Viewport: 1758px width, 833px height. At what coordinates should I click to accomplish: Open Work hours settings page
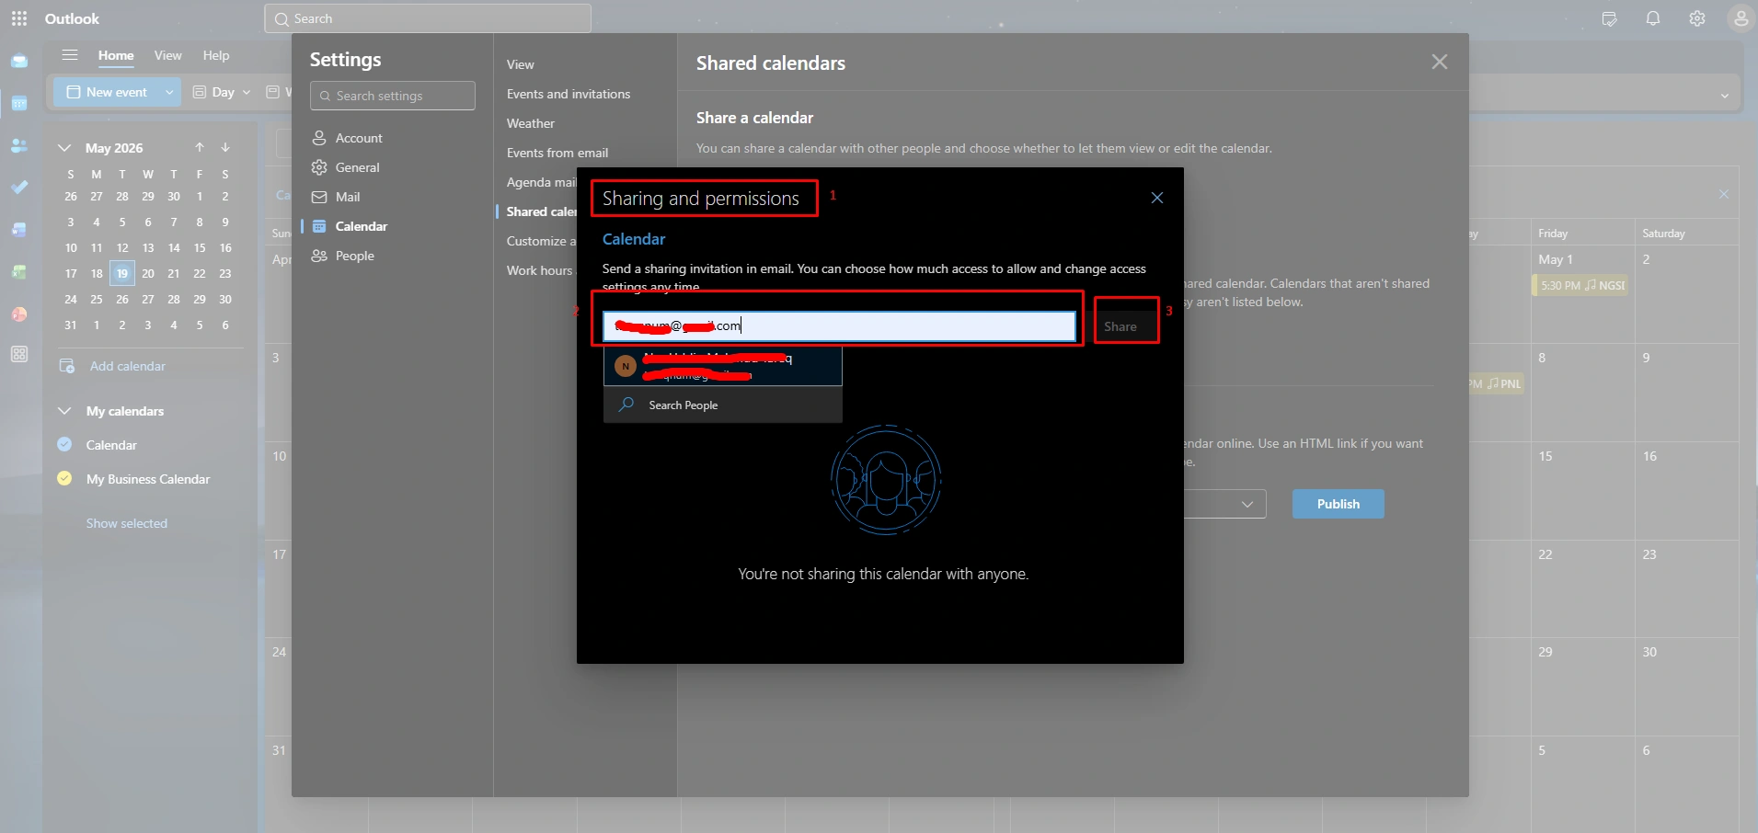pyautogui.click(x=540, y=270)
